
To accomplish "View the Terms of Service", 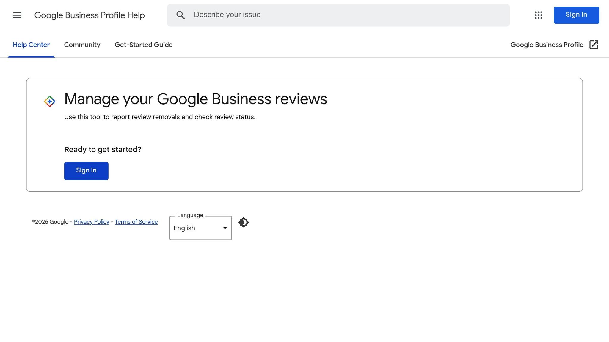I will pos(136,222).
